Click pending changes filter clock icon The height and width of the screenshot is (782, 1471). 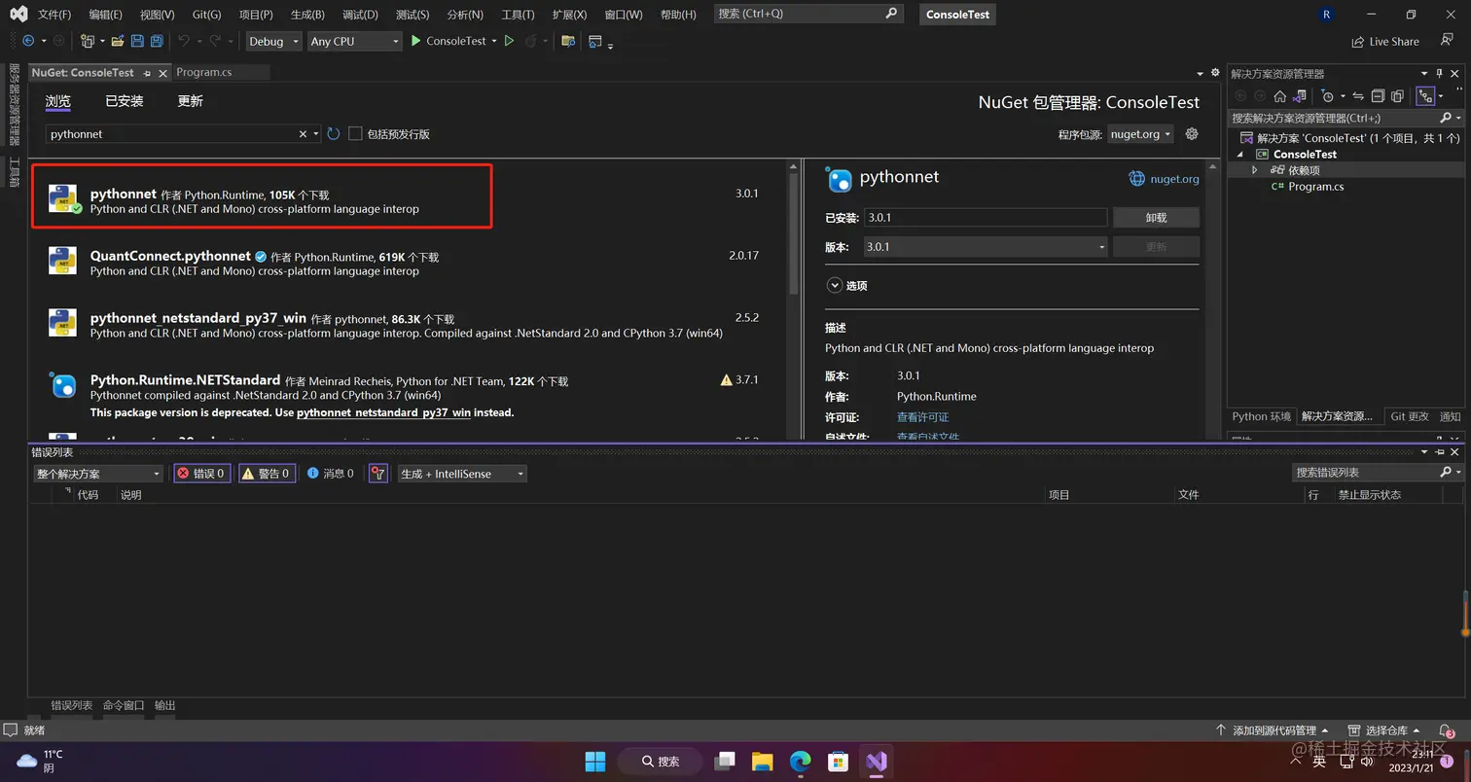click(x=1327, y=96)
